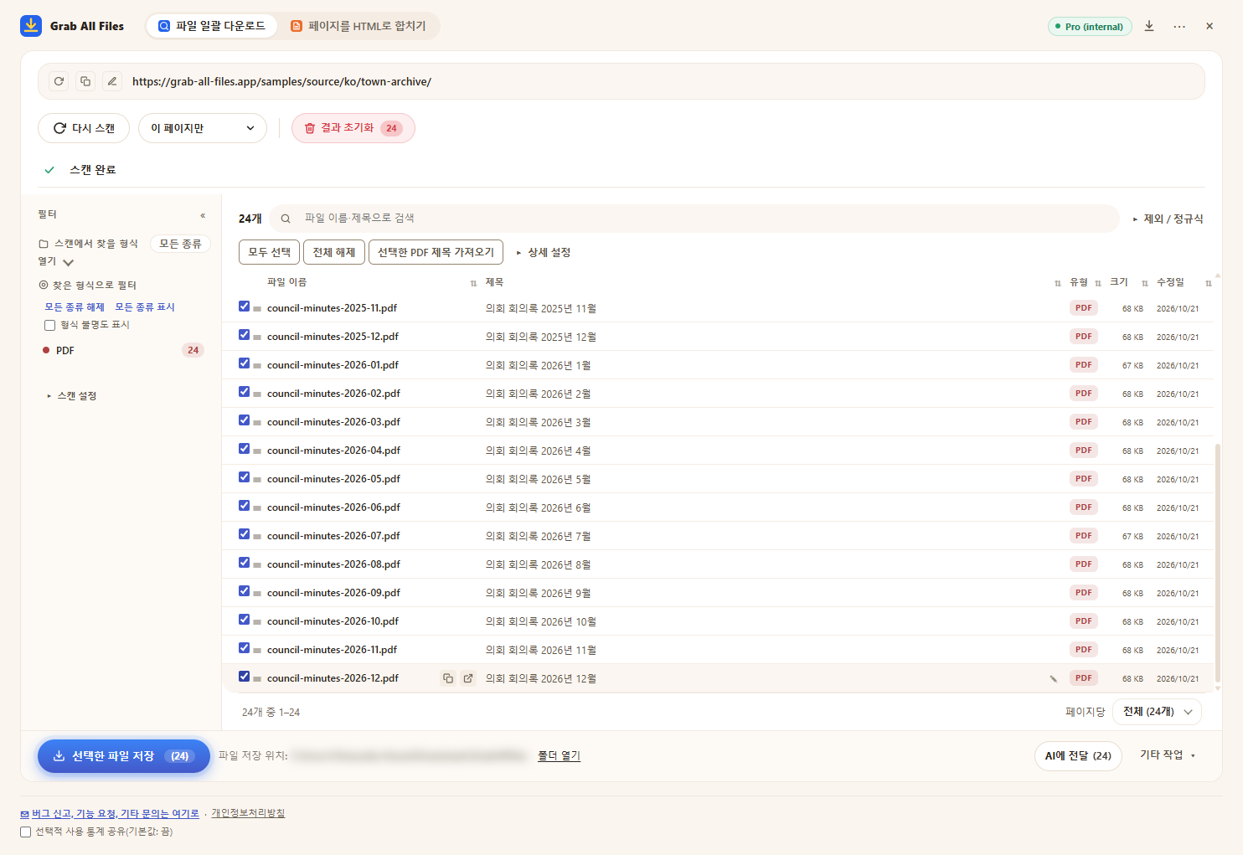The image size is (1243, 855).
Task: Sort by 수정일 column sort icon
Action: (x=1208, y=283)
